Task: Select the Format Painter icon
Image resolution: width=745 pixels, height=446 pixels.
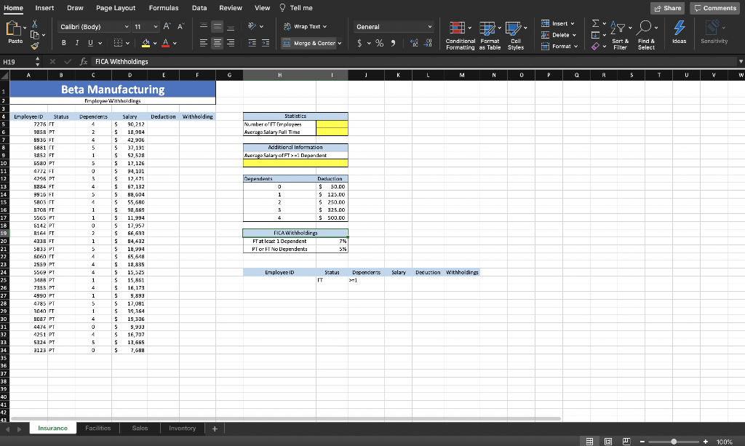Action: point(33,46)
